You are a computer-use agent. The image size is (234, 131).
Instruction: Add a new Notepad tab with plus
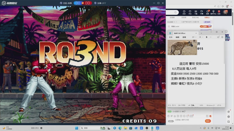[201, 33]
